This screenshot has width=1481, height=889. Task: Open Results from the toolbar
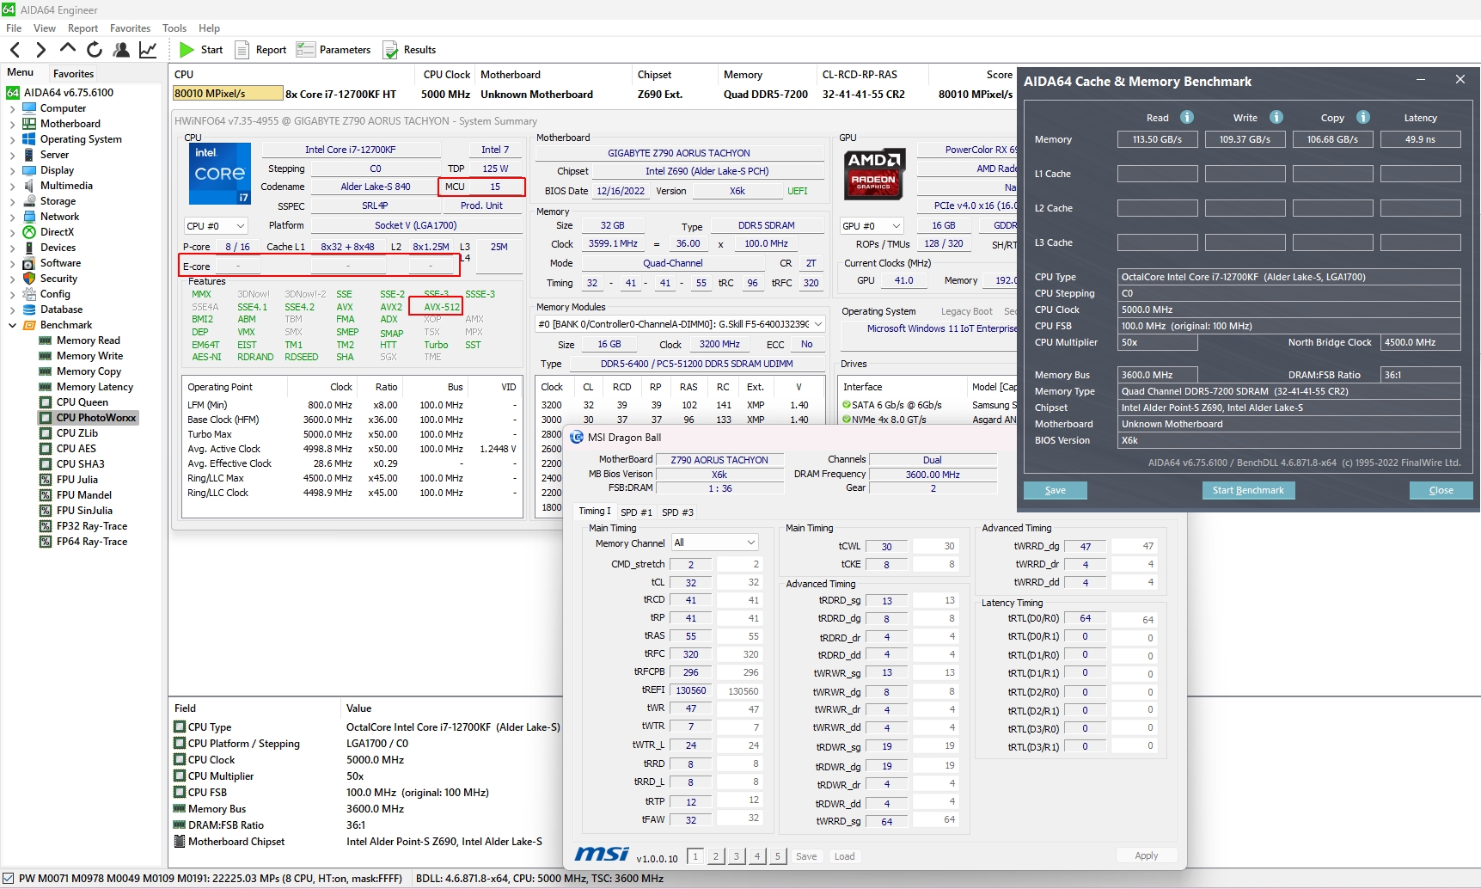click(x=410, y=50)
